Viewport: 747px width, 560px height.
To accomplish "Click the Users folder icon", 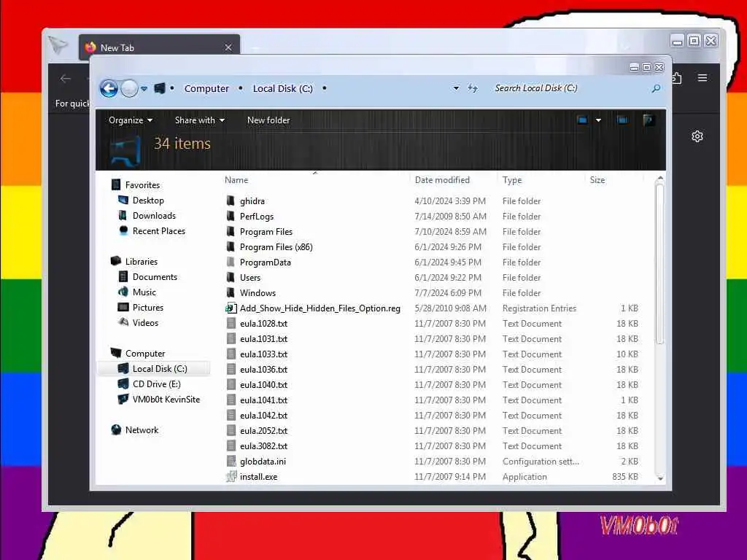I will point(231,277).
